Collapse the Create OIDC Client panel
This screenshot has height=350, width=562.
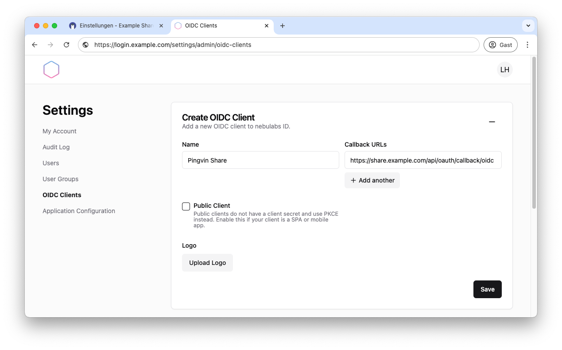492,122
